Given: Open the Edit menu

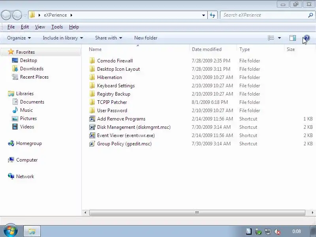Looking at the screenshot, I should [25, 27].
